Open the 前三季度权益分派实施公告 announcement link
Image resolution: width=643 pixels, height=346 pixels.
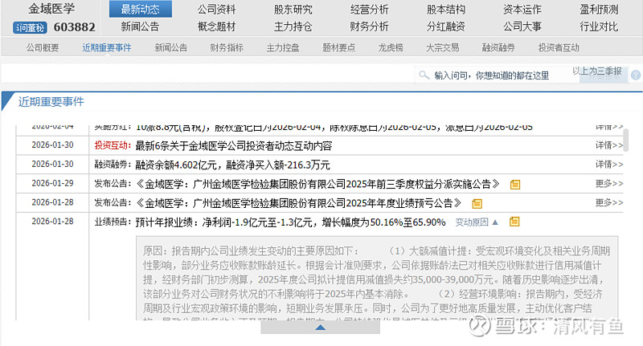click(x=317, y=184)
